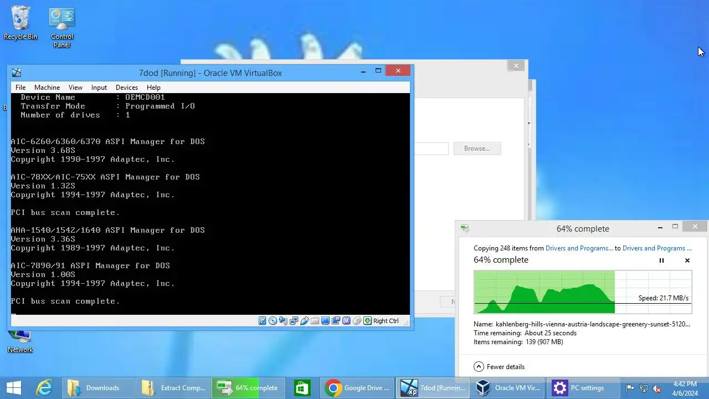Switch to 7dod Running taskbar item

pyautogui.click(x=432, y=388)
